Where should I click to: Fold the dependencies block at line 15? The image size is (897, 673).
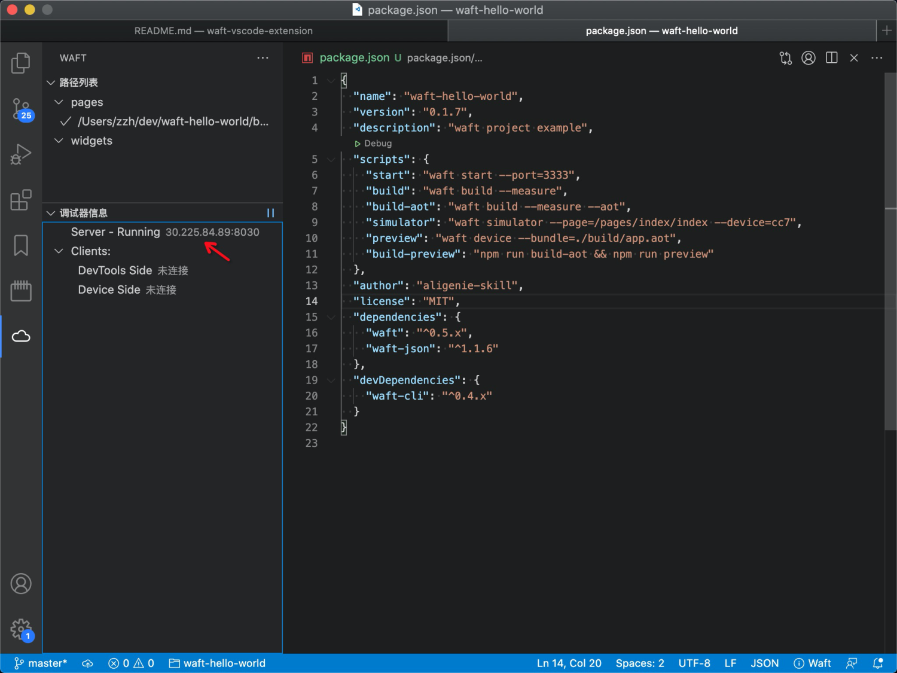tap(331, 317)
